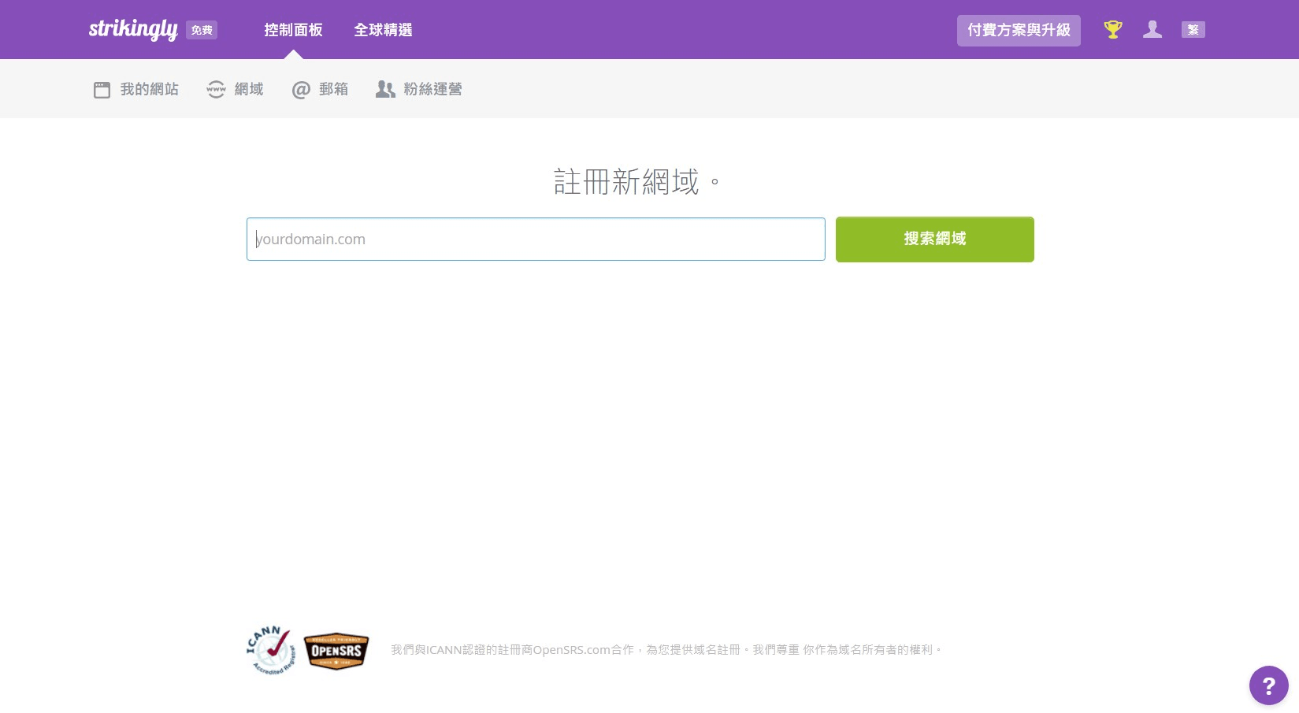
Task: Open the 粉絲運營 menu label
Action: point(432,90)
